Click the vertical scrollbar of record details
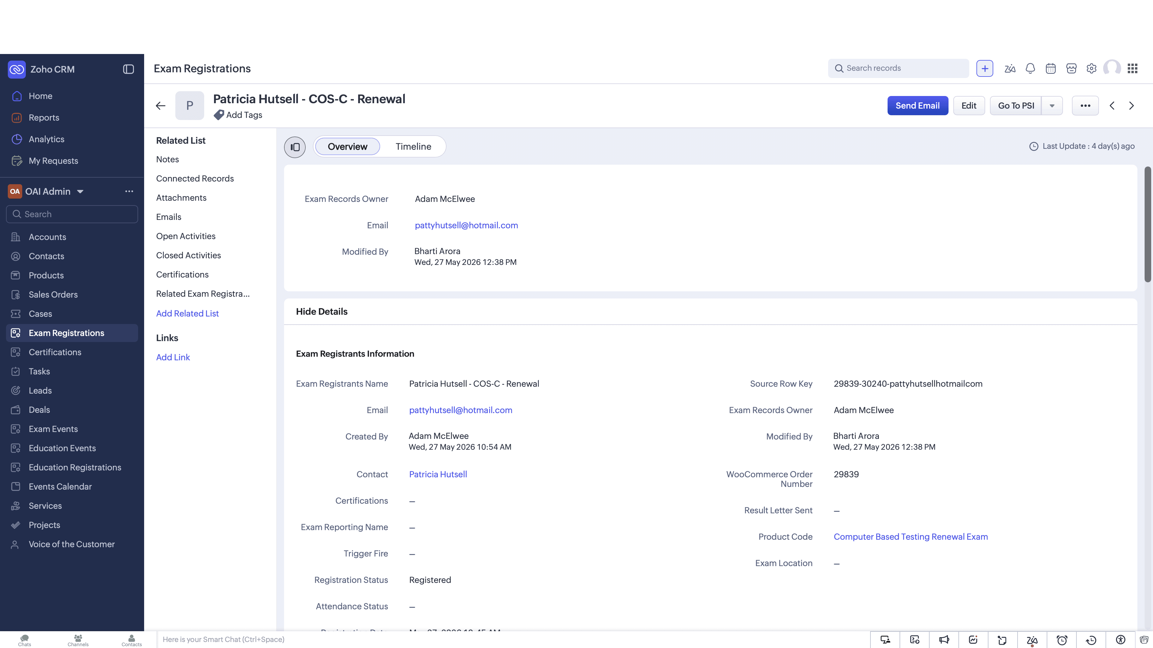Viewport: 1153px width, 648px height. (x=1147, y=224)
